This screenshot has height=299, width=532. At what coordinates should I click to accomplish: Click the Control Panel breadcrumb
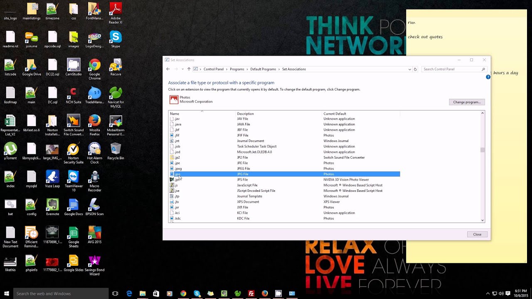click(214, 69)
